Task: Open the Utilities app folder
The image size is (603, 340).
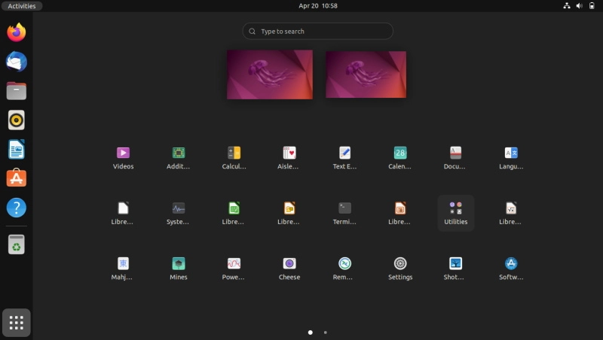Action: pos(456,213)
